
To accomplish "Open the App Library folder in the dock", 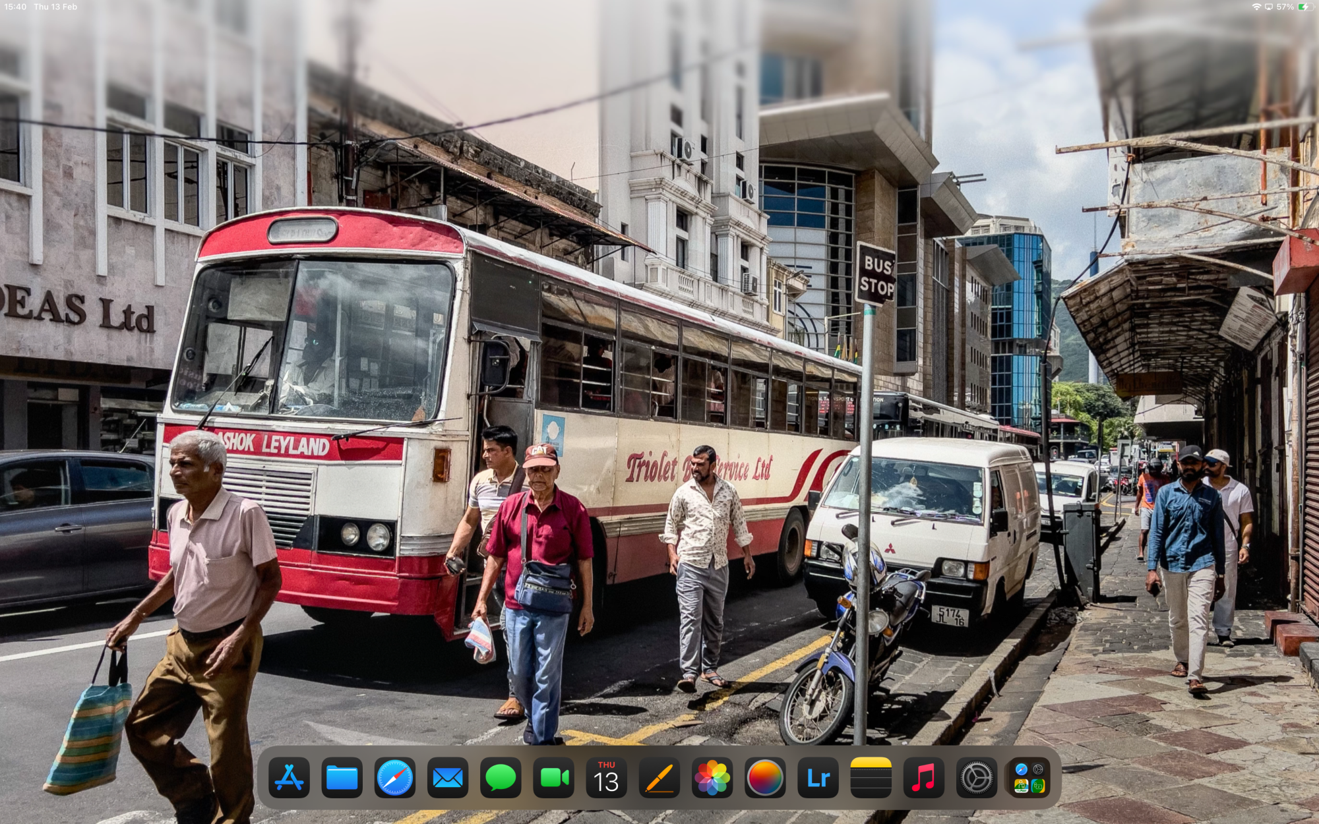I will click(x=1029, y=778).
